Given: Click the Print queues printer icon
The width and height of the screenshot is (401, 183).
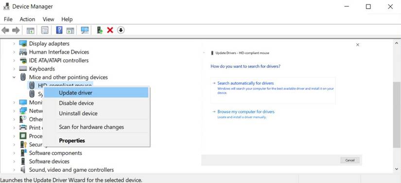Looking at the screenshot, I should tap(23, 127).
